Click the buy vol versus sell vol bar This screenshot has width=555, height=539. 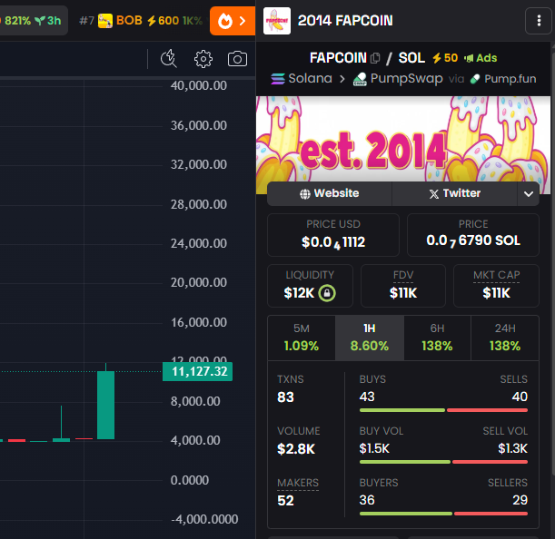coord(443,462)
